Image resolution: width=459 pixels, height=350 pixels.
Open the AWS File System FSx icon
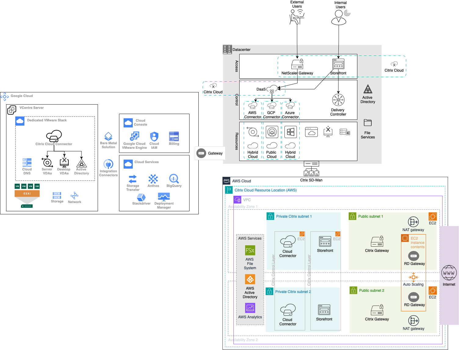(250, 251)
